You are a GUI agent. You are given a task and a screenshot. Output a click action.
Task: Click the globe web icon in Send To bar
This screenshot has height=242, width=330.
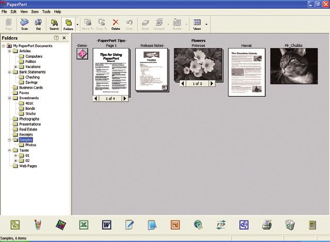click(x=198, y=225)
